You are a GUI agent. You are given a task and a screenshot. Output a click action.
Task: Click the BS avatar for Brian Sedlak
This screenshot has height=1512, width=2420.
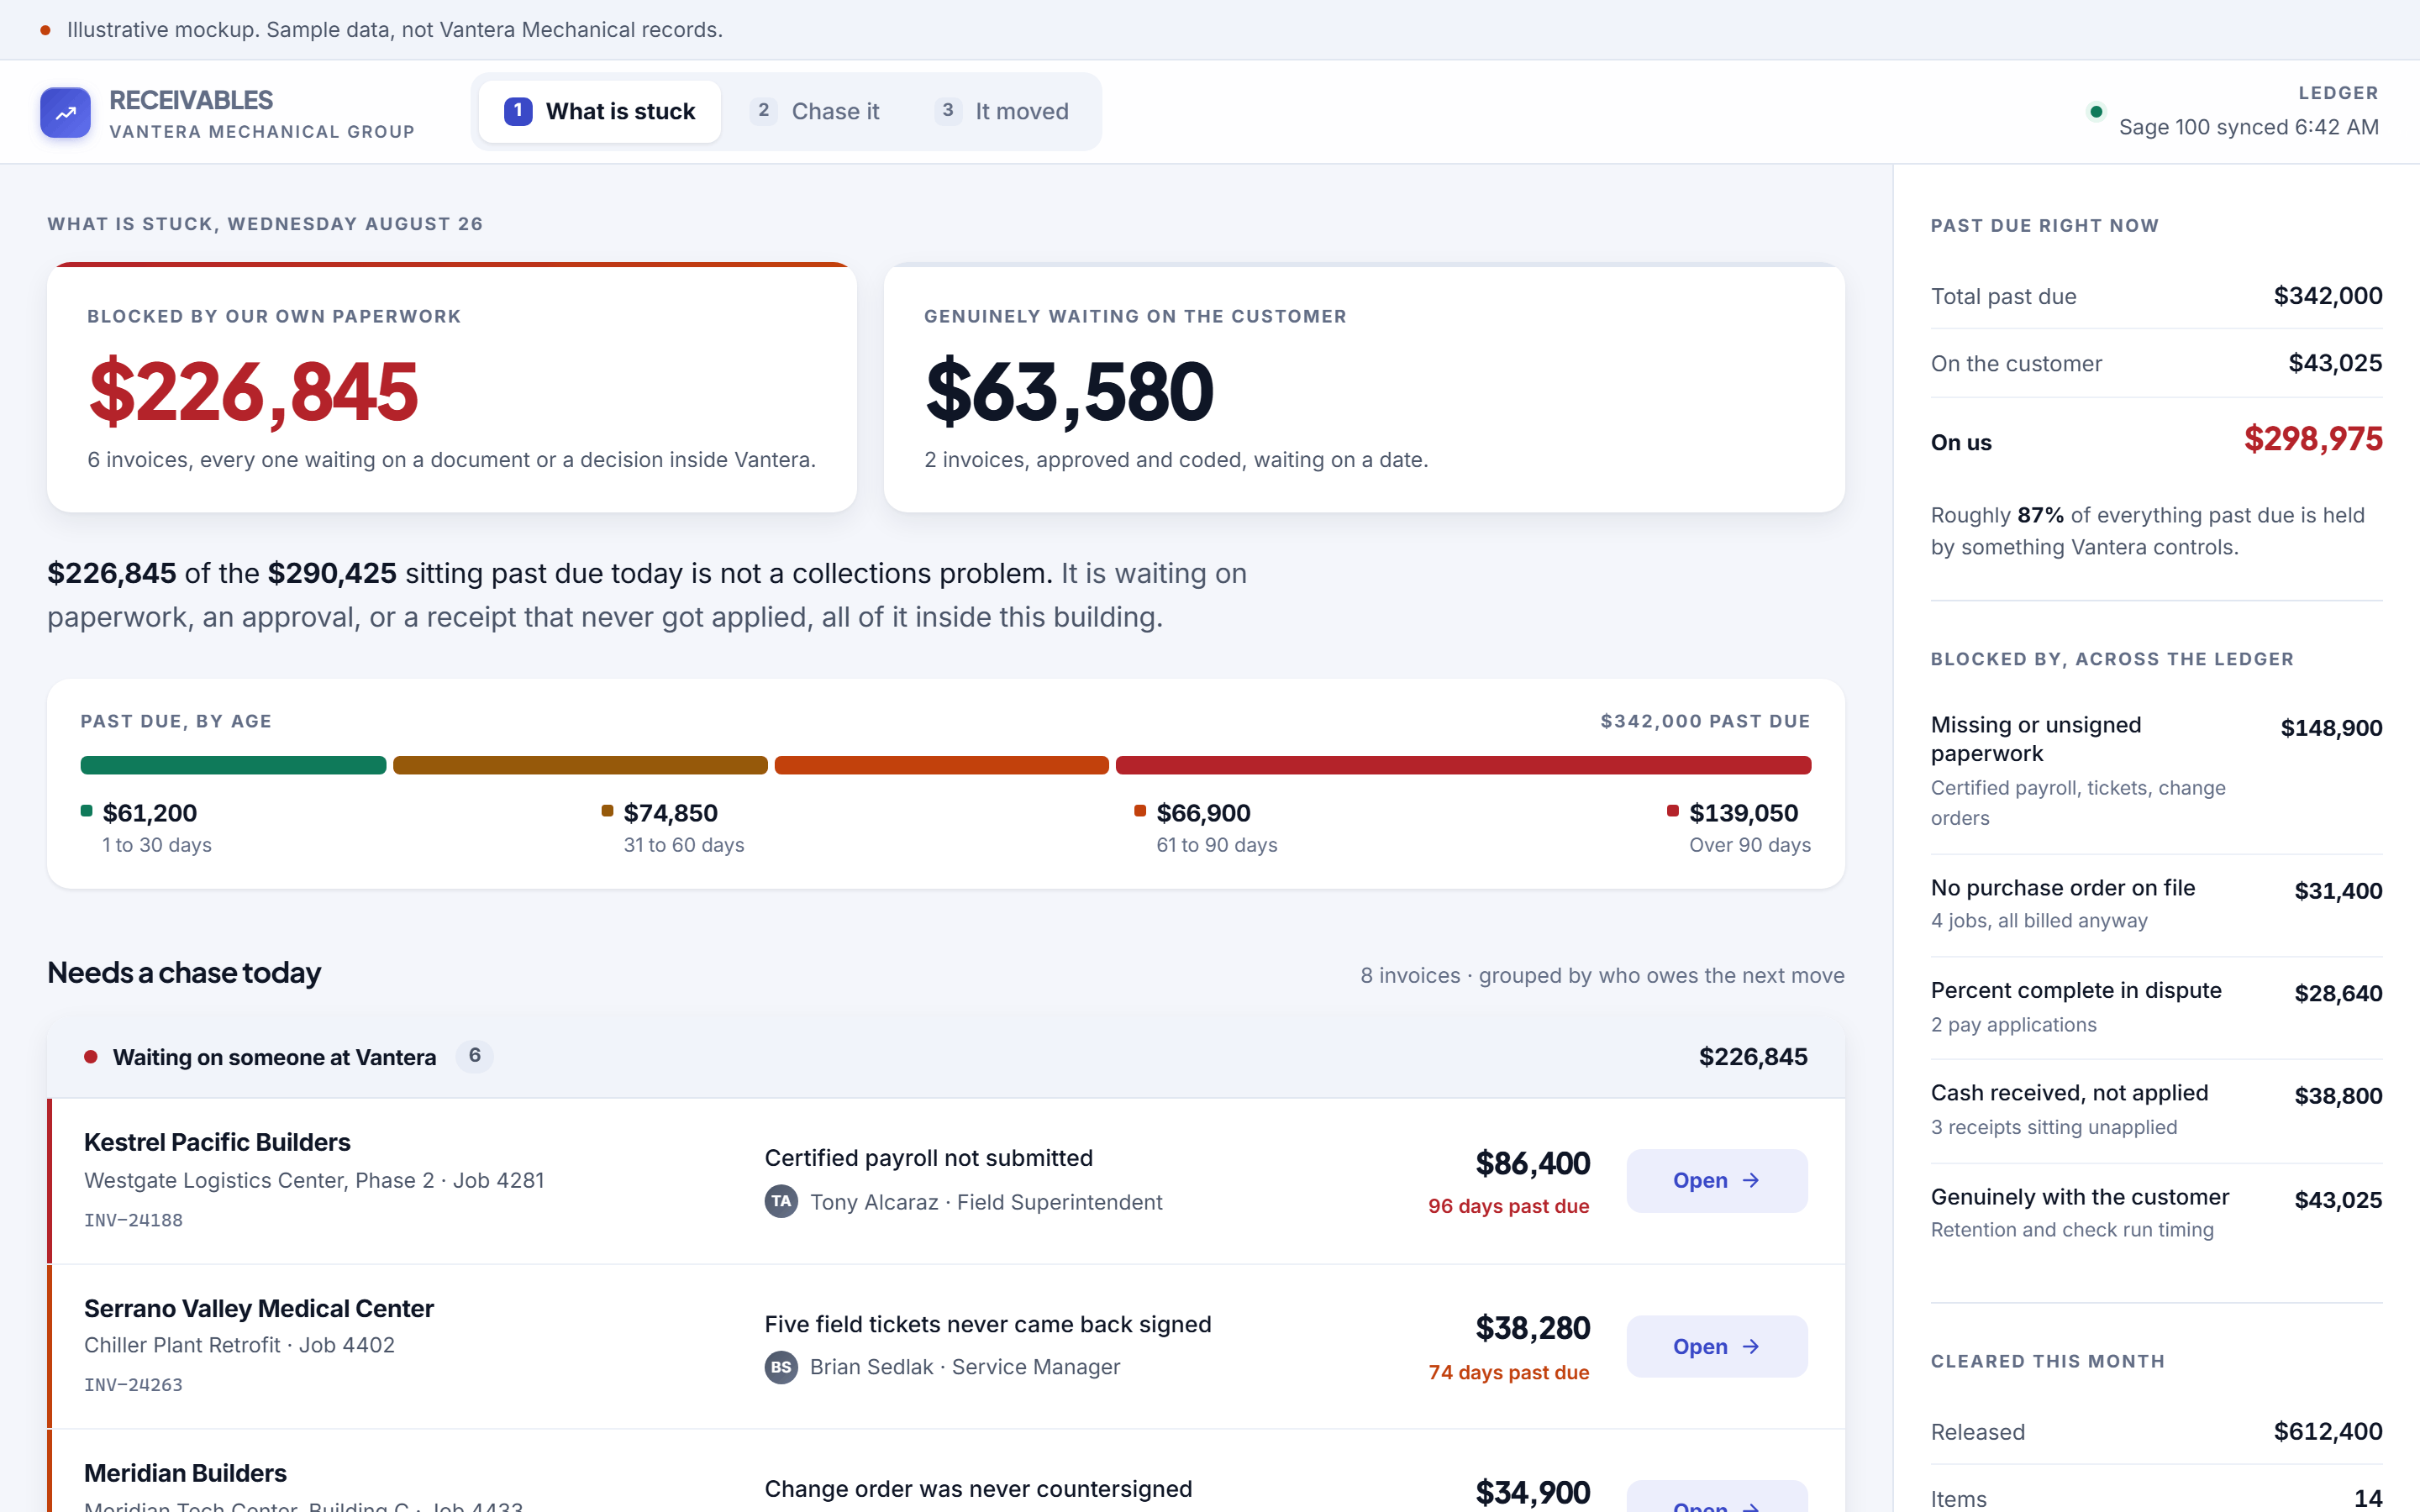pos(781,1367)
